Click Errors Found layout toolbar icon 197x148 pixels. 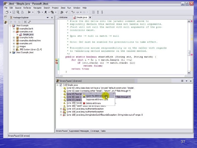pos(182,81)
